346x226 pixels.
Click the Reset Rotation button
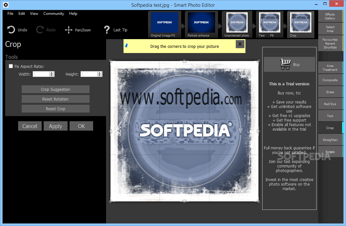click(56, 99)
